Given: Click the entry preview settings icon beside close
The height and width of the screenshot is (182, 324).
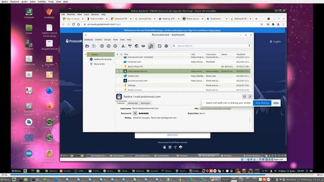Looking at the screenshot, I should 245,97.
